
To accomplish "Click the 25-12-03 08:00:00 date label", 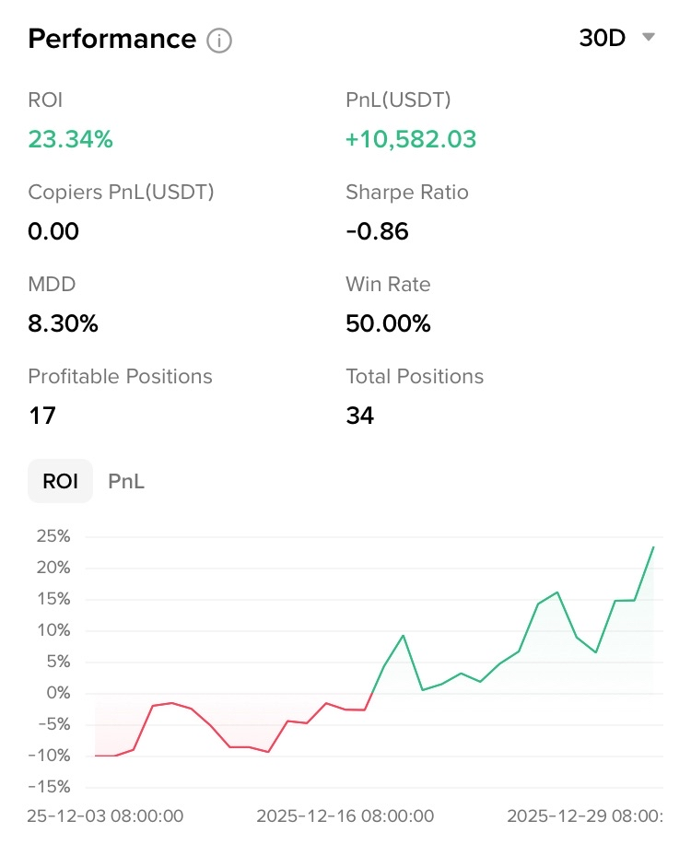I will [105, 815].
